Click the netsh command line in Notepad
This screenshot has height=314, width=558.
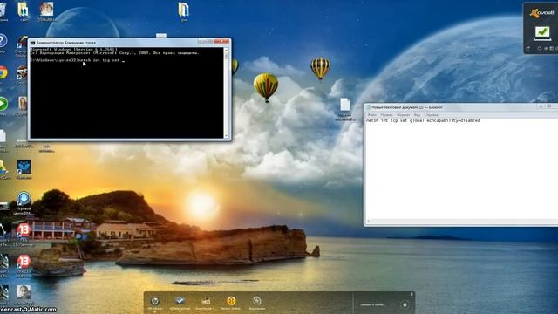coord(423,120)
